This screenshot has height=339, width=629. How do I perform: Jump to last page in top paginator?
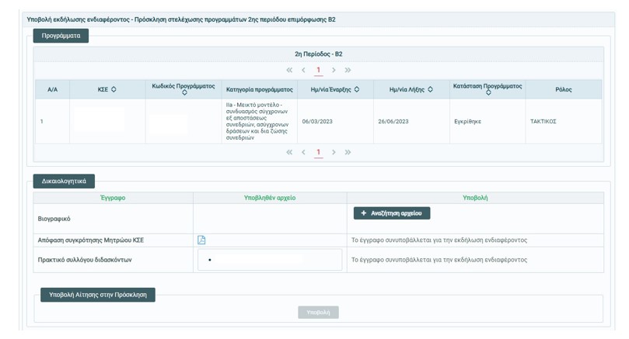(348, 71)
